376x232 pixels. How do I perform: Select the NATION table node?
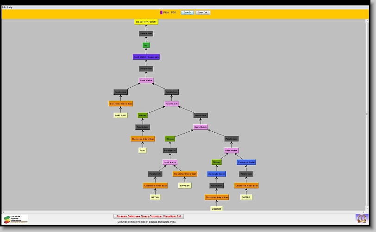coord(155,197)
